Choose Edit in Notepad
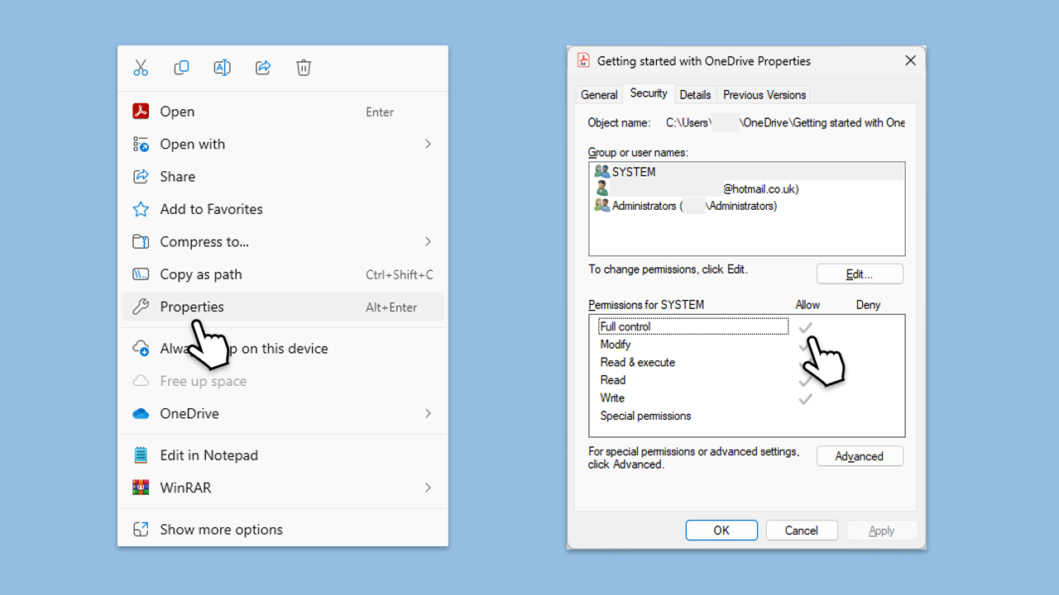The image size is (1059, 595). [x=283, y=455]
